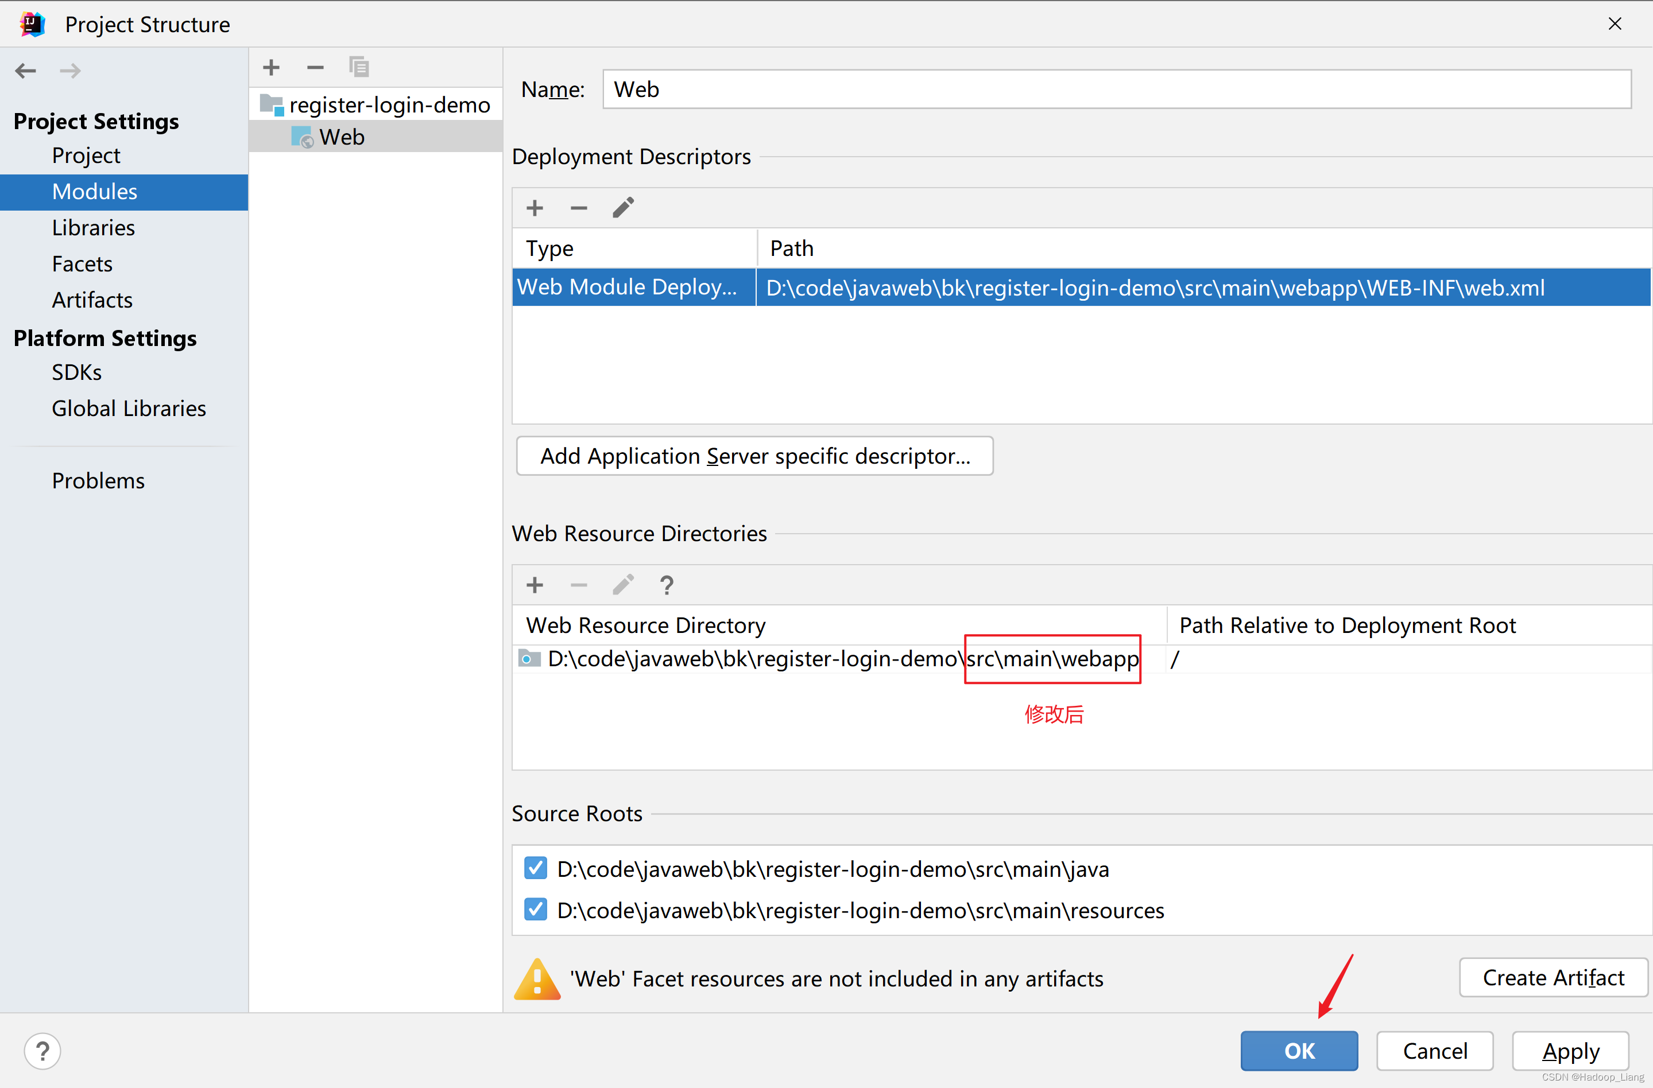This screenshot has height=1088, width=1653.
Task: Click the back navigation arrow
Action: pyautogui.click(x=26, y=70)
